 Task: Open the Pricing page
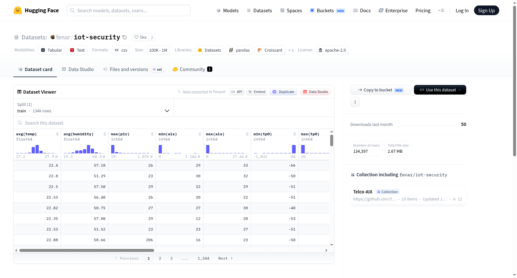pos(423,10)
